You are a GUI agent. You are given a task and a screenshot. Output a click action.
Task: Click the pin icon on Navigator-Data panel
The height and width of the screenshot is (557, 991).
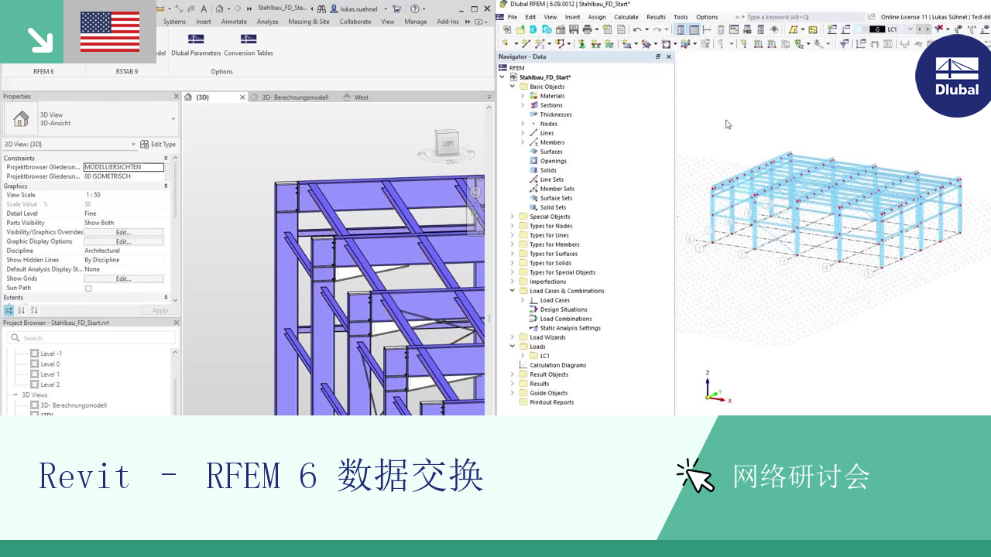658,56
